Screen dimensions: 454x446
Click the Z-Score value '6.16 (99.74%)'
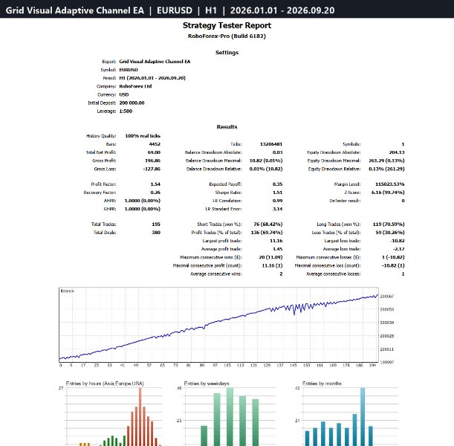pos(388,193)
